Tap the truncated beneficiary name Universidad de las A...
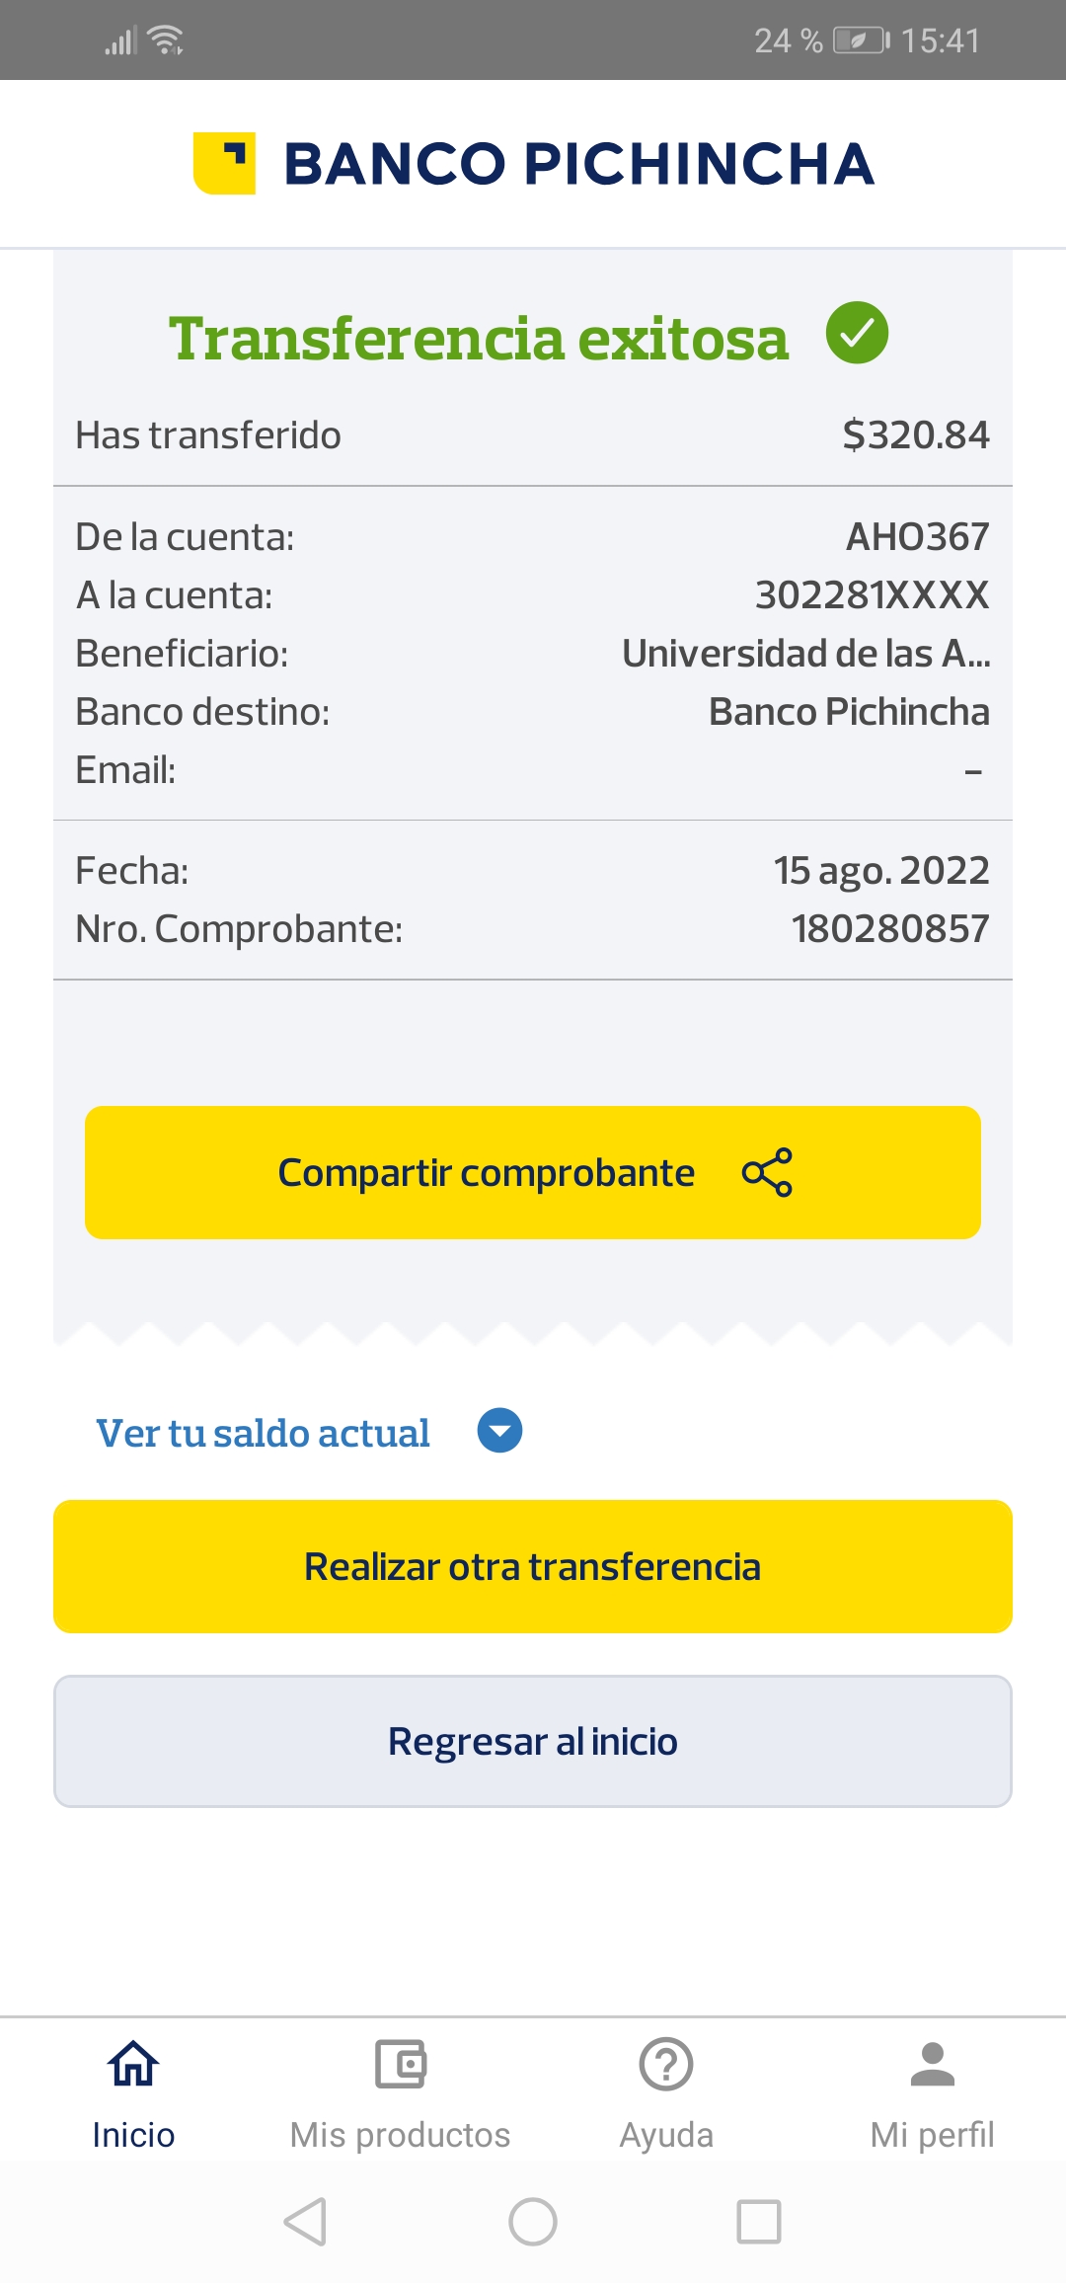 805,654
